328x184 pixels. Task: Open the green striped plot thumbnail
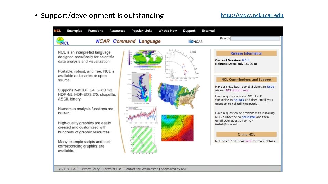pyautogui.click(x=143, y=140)
